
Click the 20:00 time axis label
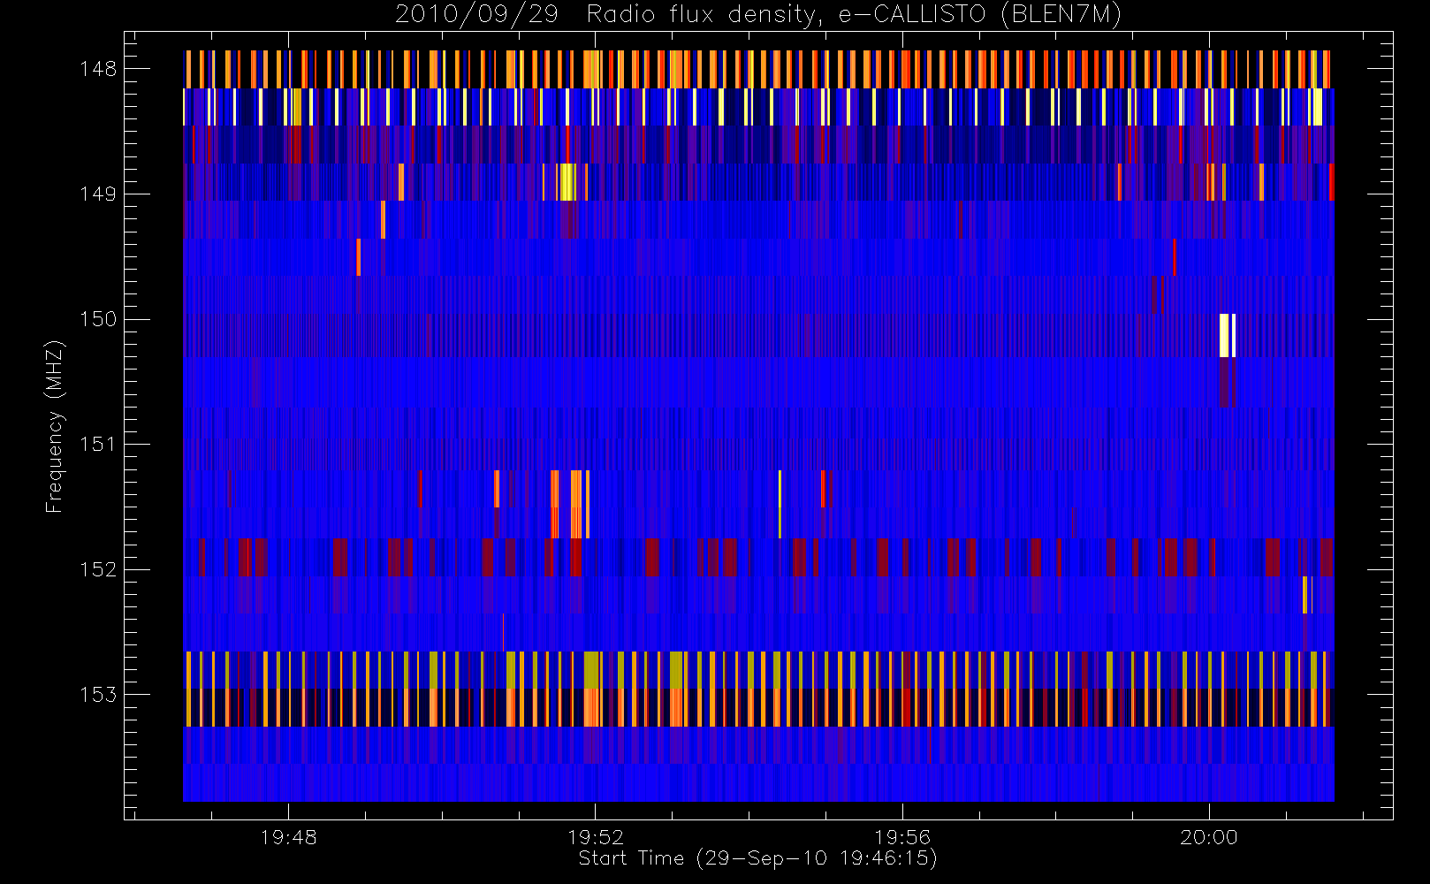(1209, 836)
